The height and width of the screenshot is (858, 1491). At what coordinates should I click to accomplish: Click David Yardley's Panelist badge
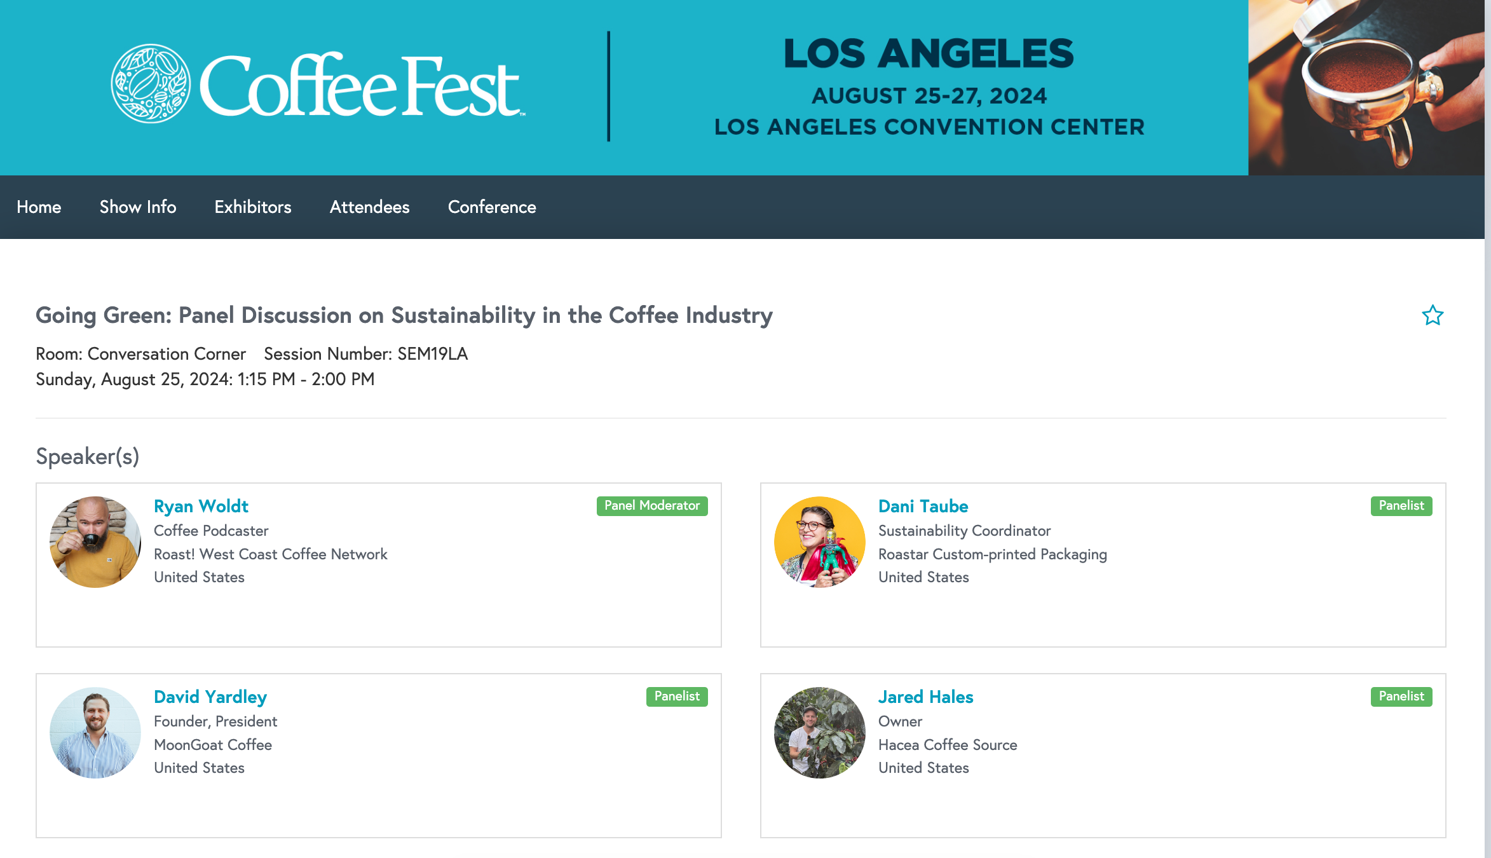[x=677, y=697]
